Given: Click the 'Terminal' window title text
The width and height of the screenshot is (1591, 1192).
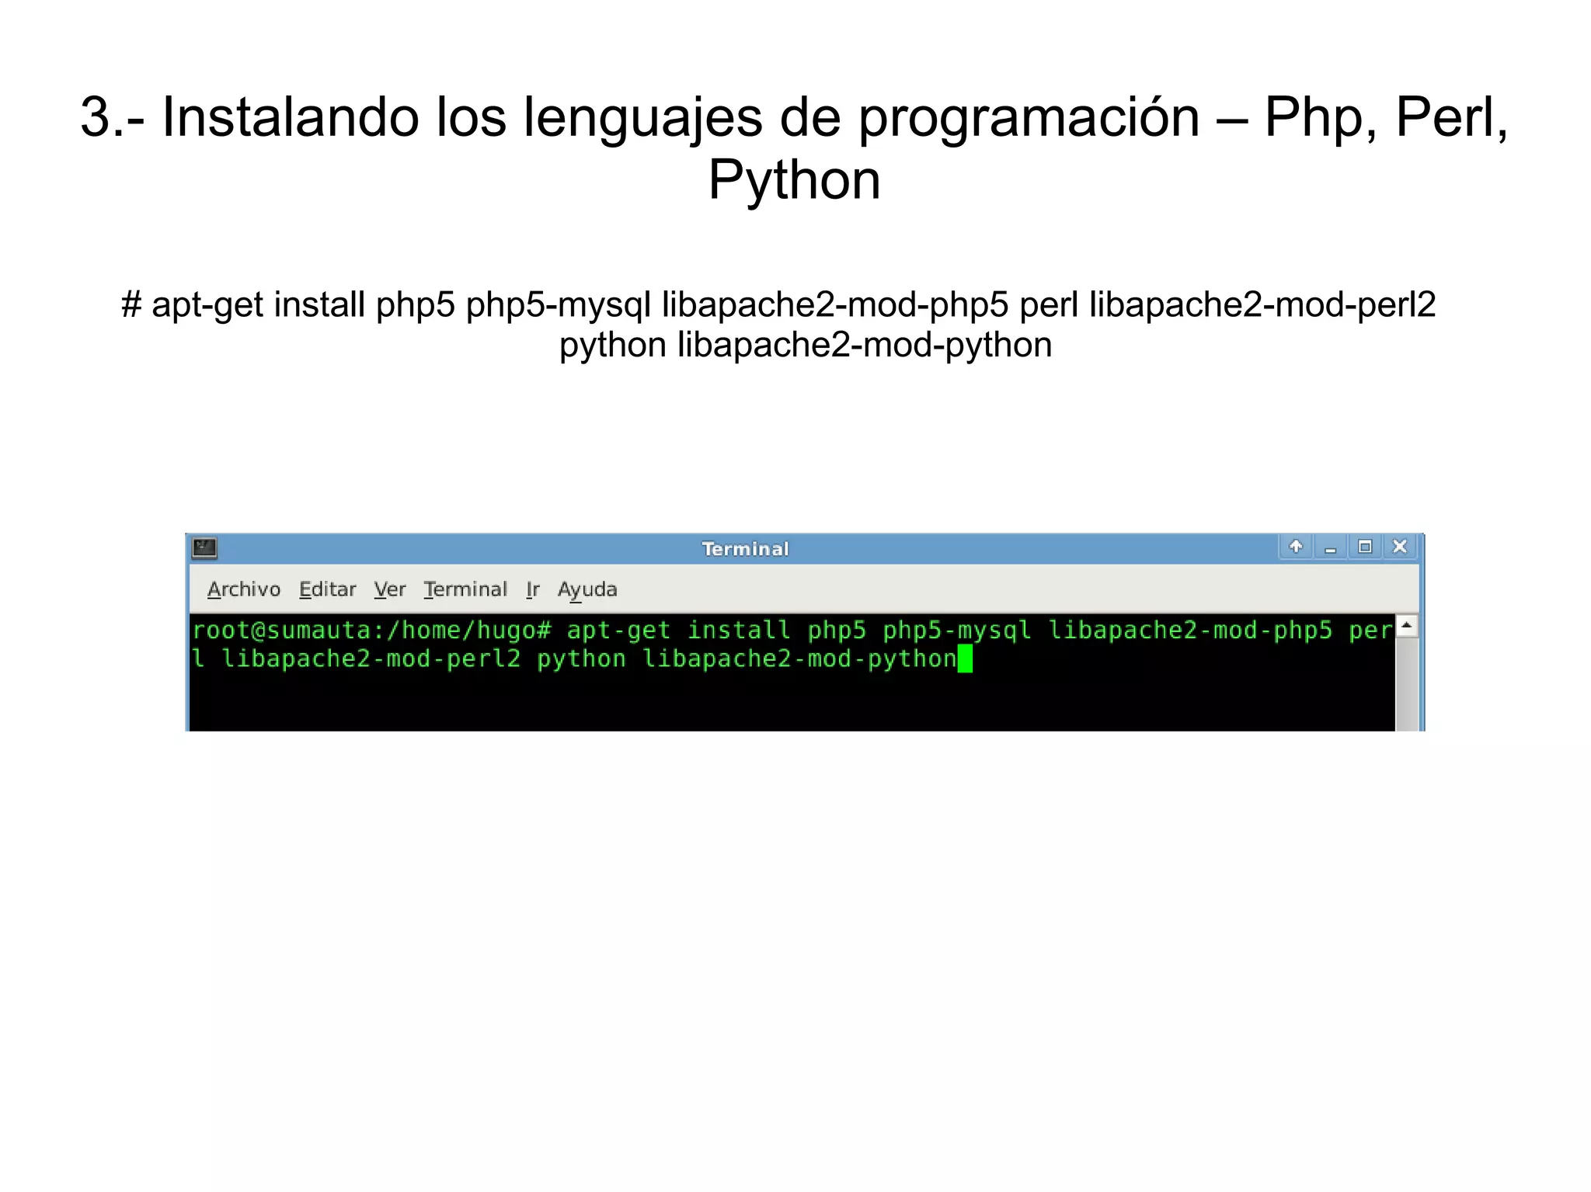Looking at the screenshot, I should point(746,549).
